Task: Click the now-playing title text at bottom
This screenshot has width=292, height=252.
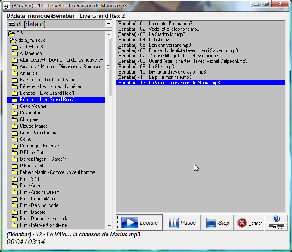Action: tap(74, 235)
